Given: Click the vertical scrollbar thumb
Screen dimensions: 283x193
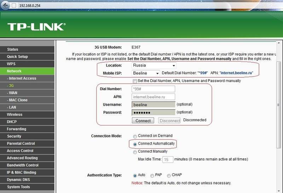Looking at the screenshot, I should 279,105.
